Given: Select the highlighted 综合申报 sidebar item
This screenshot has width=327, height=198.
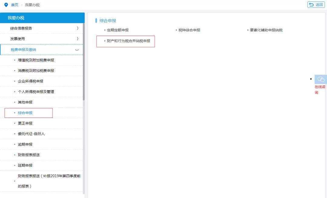Looking at the screenshot, I should pos(25,113).
